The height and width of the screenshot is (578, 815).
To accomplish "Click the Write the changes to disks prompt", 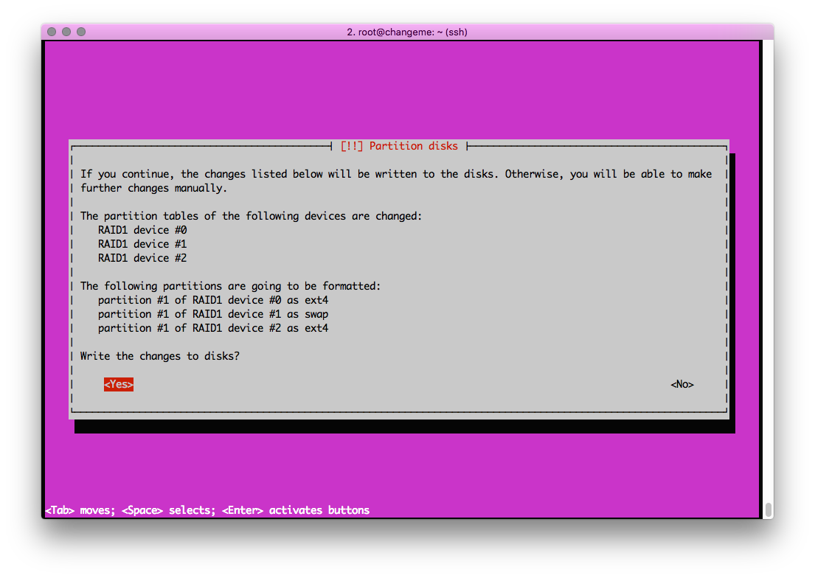I will [x=160, y=356].
